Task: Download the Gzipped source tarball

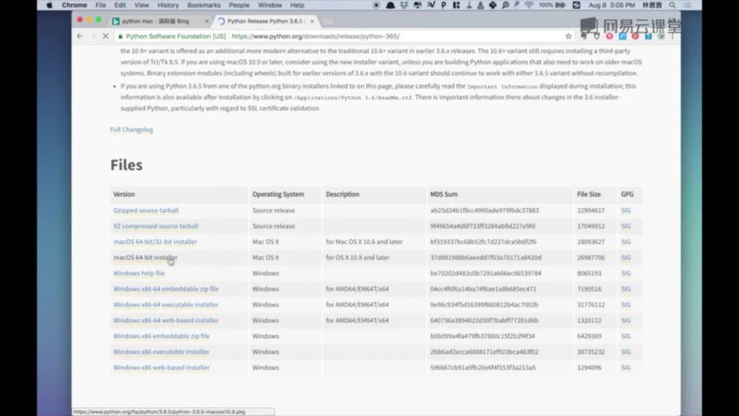Action: [x=146, y=211]
